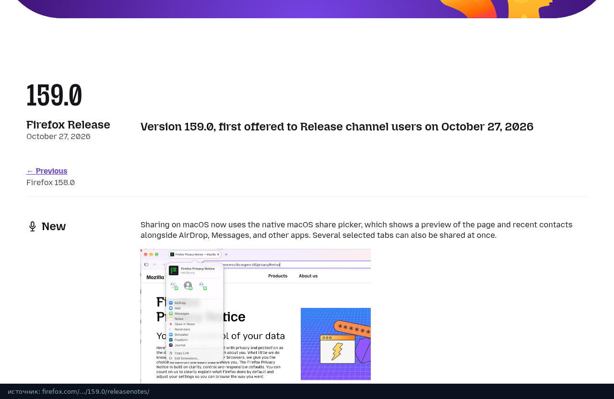Click the New section heading text

pos(54,226)
